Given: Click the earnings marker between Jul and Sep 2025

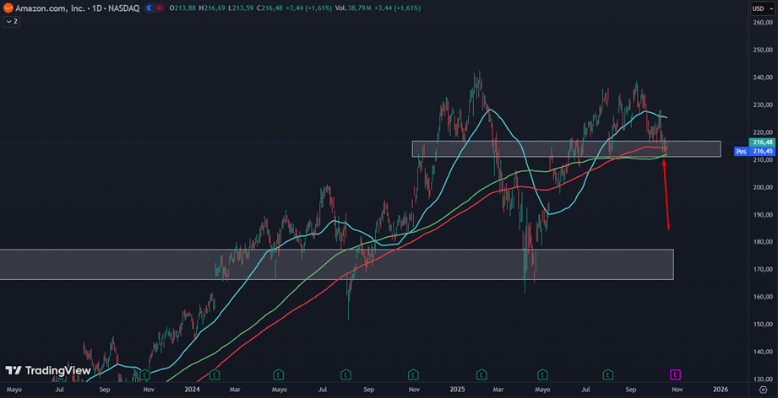Looking at the screenshot, I should click(608, 374).
